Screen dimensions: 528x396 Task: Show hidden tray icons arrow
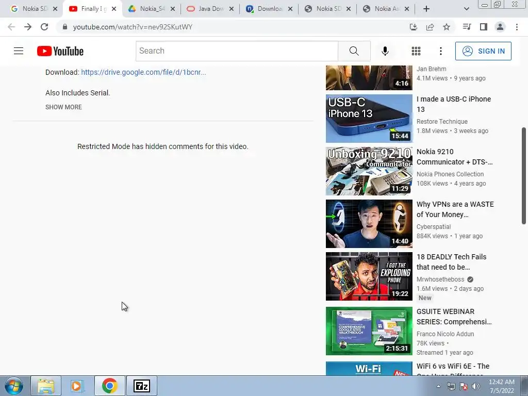[438, 386]
